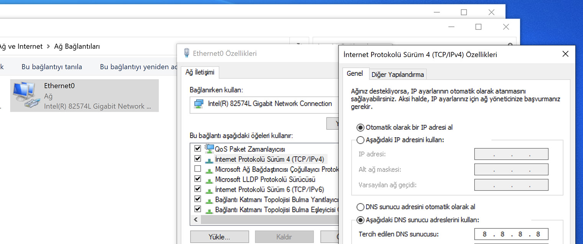Switch to the Diğer Yapılandırma tab
Screen dimensions: 583x244
398,75
